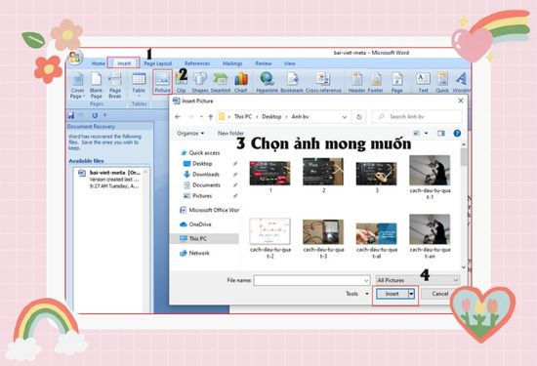Open the Mailings tab

pyautogui.click(x=232, y=63)
